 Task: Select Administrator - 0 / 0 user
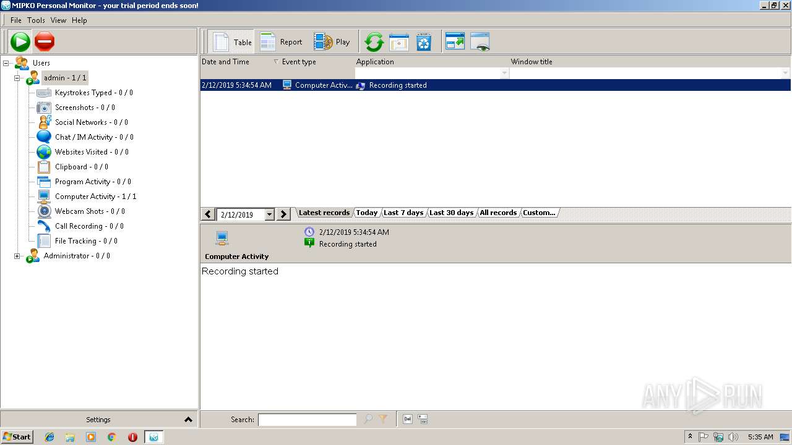[x=77, y=256]
